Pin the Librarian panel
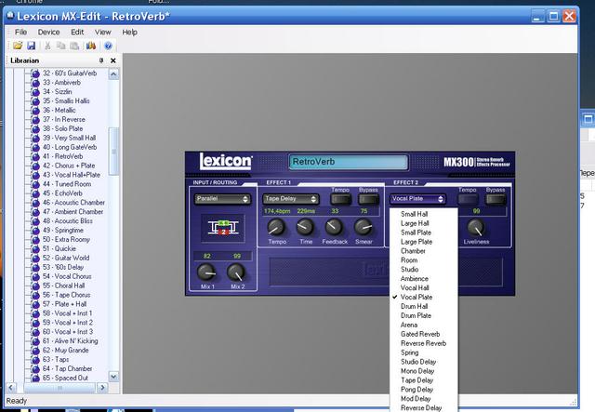595x412 pixels. [x=102, y=60]
